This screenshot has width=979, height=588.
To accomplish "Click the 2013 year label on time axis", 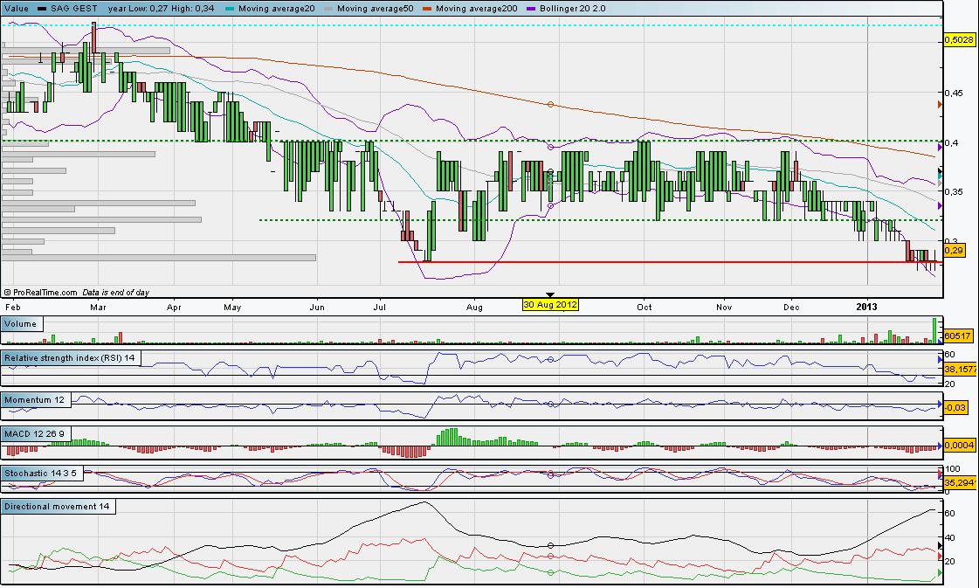I will click(x=866, y=306).
